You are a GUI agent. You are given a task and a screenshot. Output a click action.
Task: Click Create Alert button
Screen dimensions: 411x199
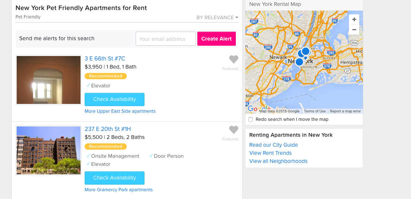pyautogui.click(x=217, y=39)
